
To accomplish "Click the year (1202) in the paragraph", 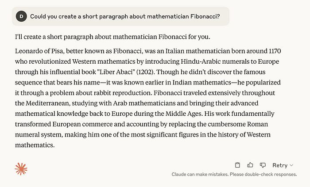I will click(x=146, y=72).
